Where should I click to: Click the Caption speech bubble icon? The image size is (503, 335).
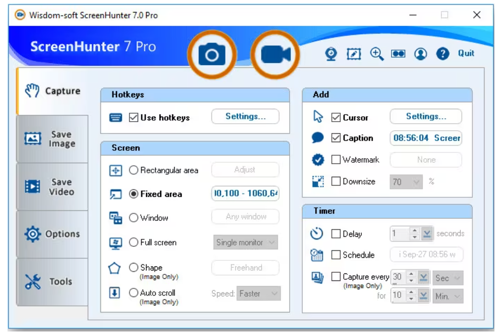pyautogui.click(x=318, y=138)
